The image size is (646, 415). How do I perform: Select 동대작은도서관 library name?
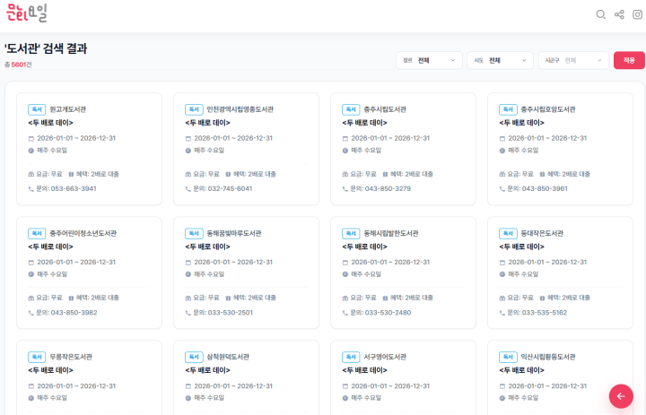(542, 233)
